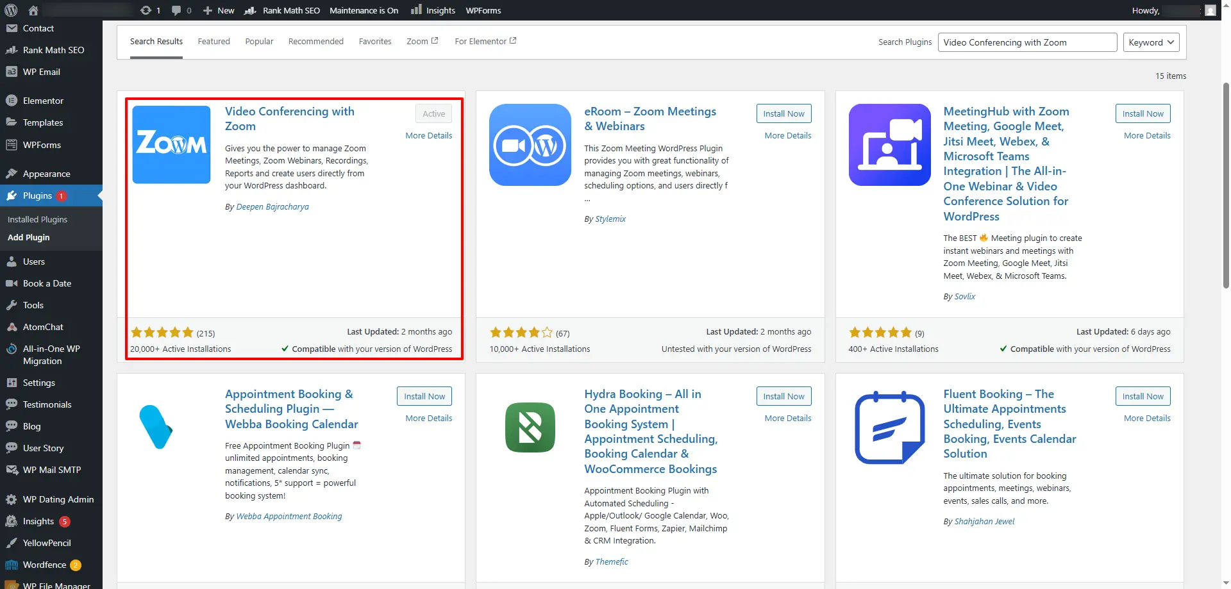Open New menu in admin bar
The image size is (1231, 589).
point(219,10)
